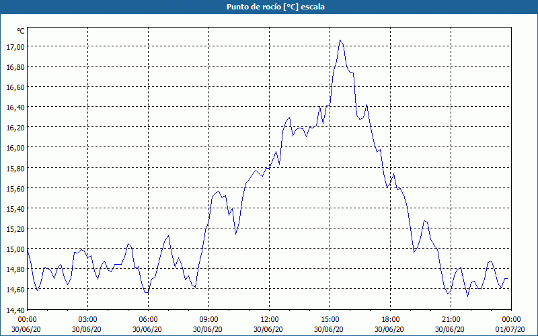The height and width of the screenshot is (336, 538).
Task: Click the 18:00 time axis label
Action: click(x=391, y=320)
